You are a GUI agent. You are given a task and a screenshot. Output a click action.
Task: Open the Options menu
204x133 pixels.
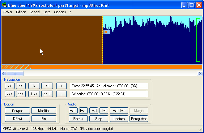point(60,12)
